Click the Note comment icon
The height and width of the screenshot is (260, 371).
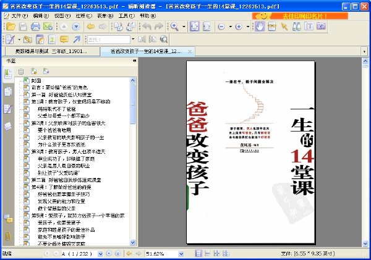point(64,40)
